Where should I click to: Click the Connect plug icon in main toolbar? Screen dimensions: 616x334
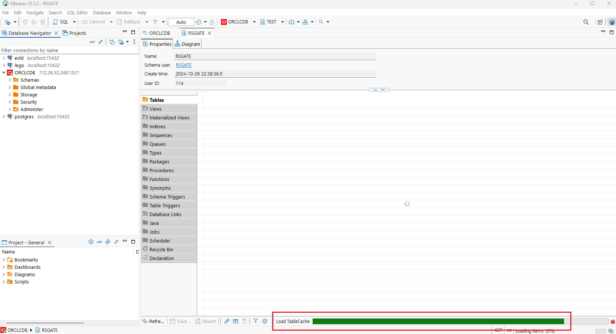[x=25, y=22]
